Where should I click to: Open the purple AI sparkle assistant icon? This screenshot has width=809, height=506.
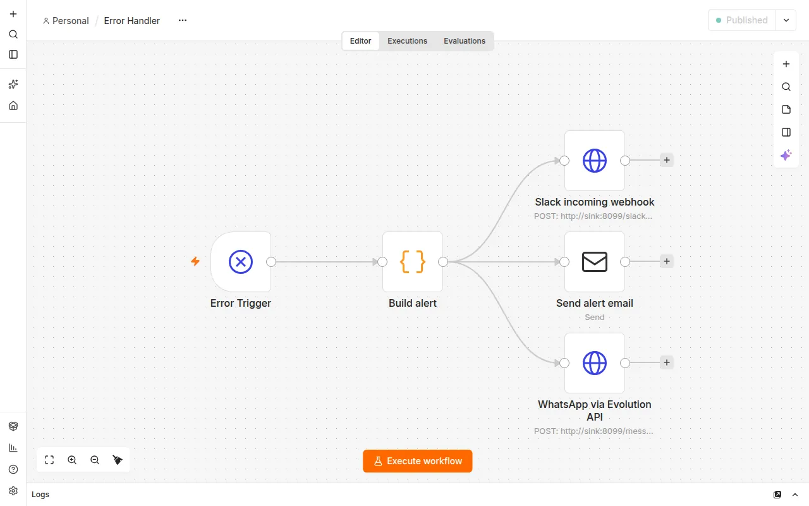[x=786, y=155]
